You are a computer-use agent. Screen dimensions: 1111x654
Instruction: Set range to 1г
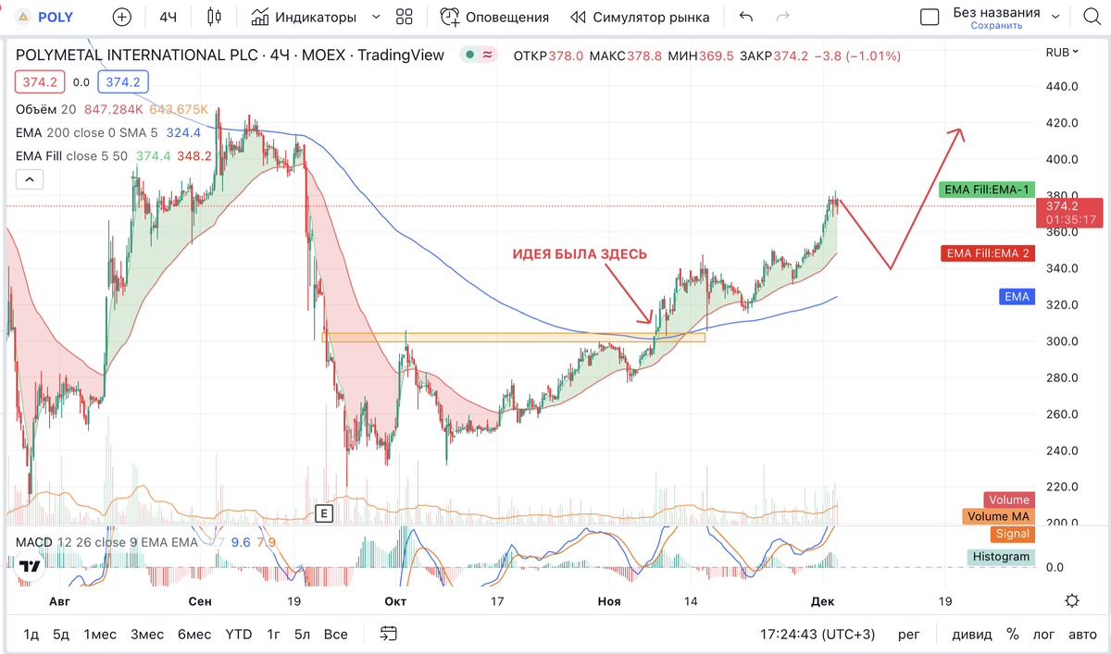click(274, 635)
